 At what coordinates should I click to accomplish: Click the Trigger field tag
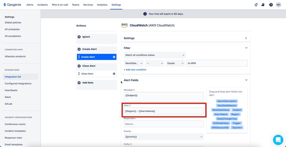click(x=236, y=123)
